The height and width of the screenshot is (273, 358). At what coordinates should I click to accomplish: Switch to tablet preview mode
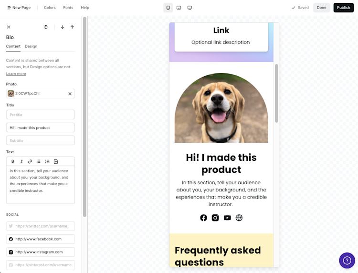click(x=179, y=8)
